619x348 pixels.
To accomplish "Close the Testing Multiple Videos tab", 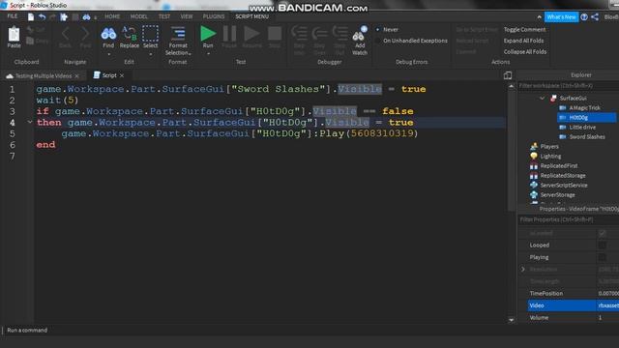I will pos(77,75).
